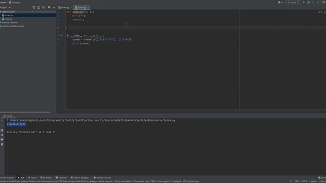Viewport: 326px width, 183px height.
Task: Click the run gutter arrow beside __name__ line
Action: pyautogui.click(x=61, y=36)
